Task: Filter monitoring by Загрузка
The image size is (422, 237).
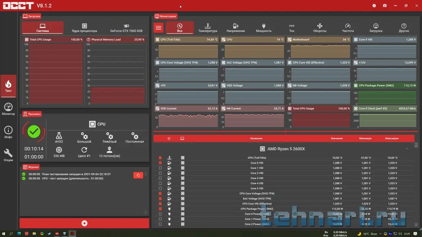Action: [x=376, y=28]
